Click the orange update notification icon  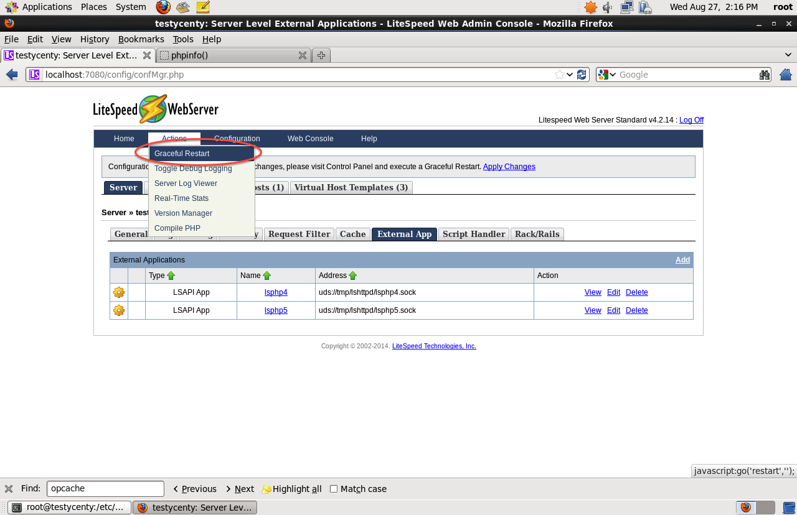click(x=590, y=7)
